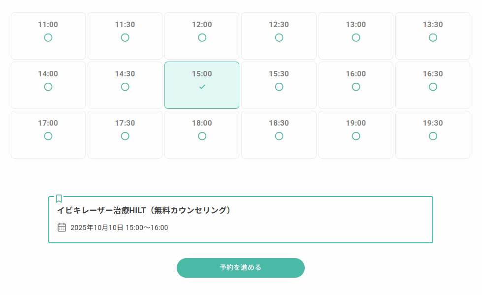Pick the 14:00 appointment slot

pos(48,85)
